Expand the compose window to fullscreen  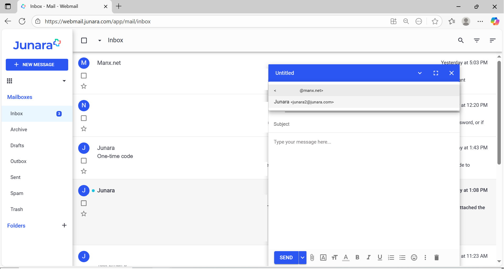[436, 73]
